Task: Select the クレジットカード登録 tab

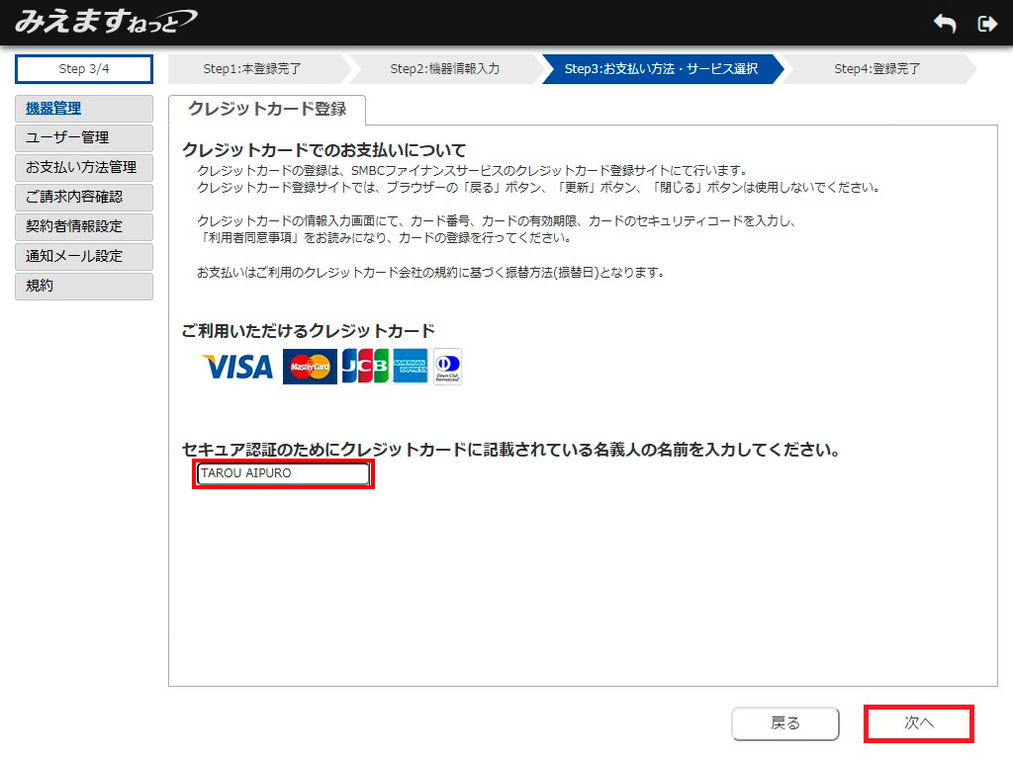Action: point(267,110)
